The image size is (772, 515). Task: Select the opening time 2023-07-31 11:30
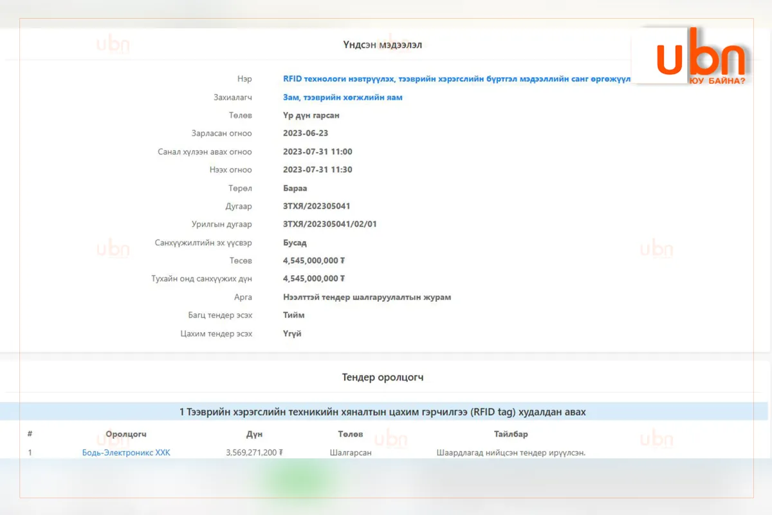pos(318,170)
